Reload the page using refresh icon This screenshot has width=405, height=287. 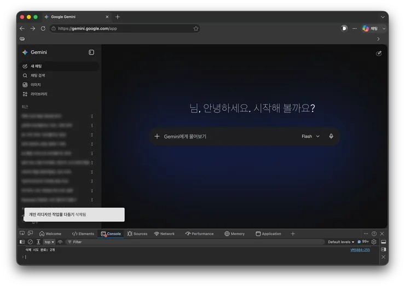pyautogui.click(x=43, y=28)
